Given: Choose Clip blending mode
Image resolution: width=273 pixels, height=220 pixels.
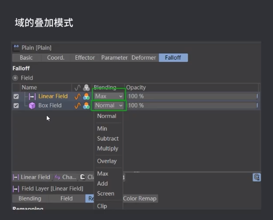Looking at the screenshot, I should 102,206.
